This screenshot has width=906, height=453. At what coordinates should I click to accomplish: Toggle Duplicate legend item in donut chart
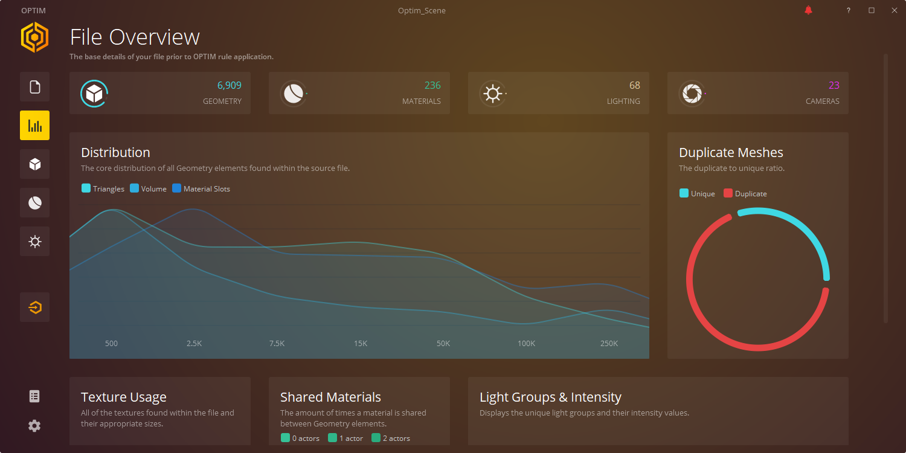tap(745, 194)
